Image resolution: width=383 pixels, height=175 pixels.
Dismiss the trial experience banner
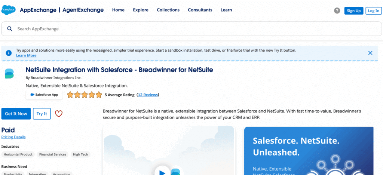tap(370, 53)
